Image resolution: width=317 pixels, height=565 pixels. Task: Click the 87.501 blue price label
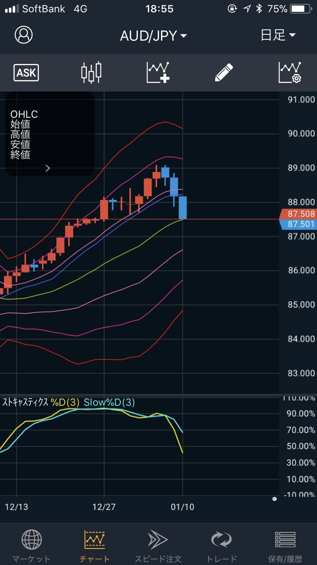pos(298,224)
